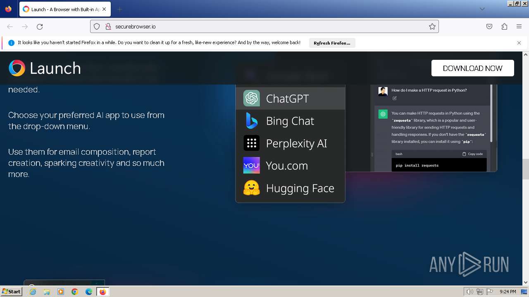Click the Perplexity AI grid icon
Viewport: 529px width, 297px height.
[252, 143]
